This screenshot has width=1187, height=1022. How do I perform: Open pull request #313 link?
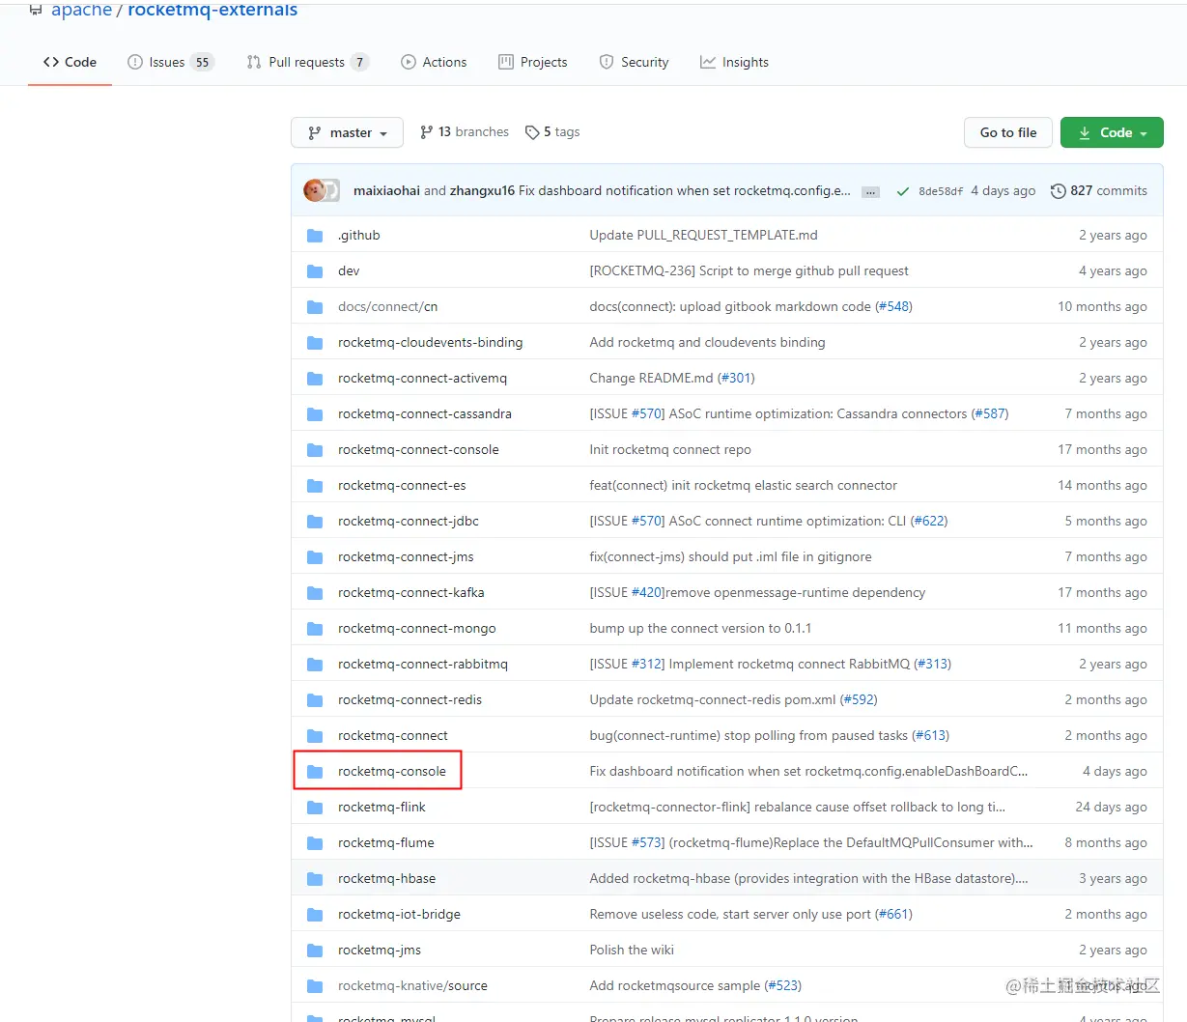click(933, 665)
